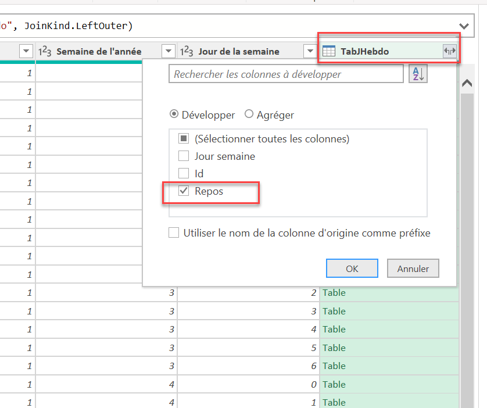Open the filter dropdown on Semaine de l'année
The image size is (487, 408).
click(x=168, y=51)
